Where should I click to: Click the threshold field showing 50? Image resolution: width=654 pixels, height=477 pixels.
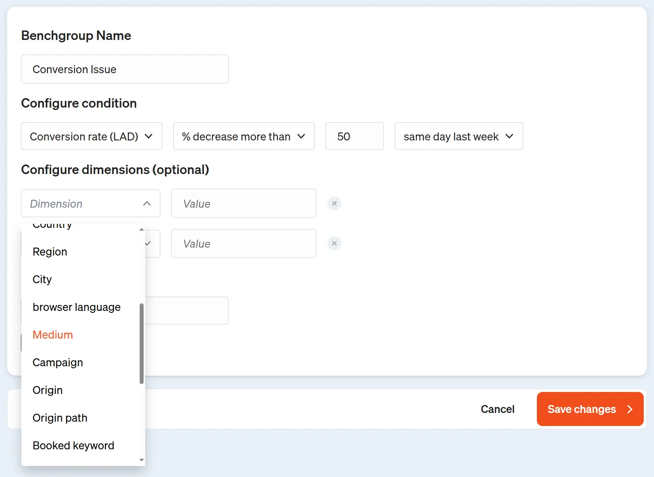[x=354, y=136]
